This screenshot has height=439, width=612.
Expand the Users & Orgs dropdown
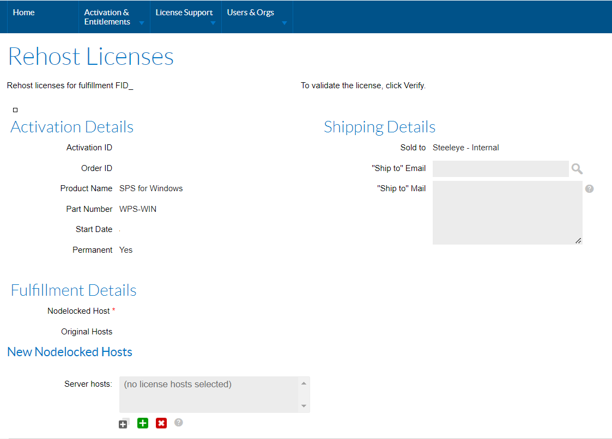(x=284, y=23)
